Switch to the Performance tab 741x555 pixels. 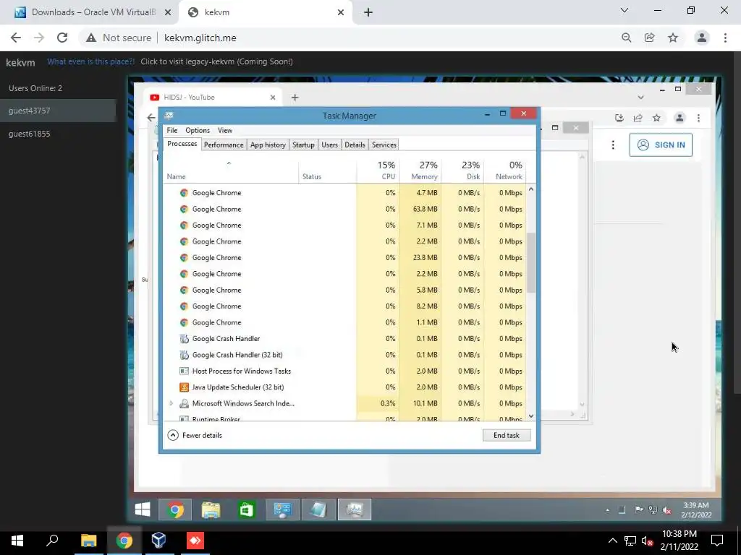click(224, 145)
